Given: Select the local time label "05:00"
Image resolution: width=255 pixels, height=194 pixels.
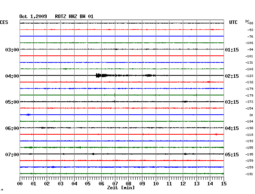Looking at the screenshot, I should pyautogui.click(x=12, y=102).
